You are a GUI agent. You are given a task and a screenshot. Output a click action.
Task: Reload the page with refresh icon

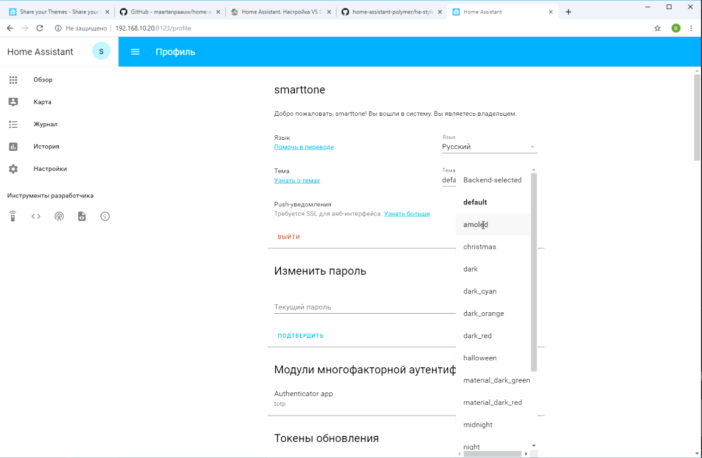point(40,28)
